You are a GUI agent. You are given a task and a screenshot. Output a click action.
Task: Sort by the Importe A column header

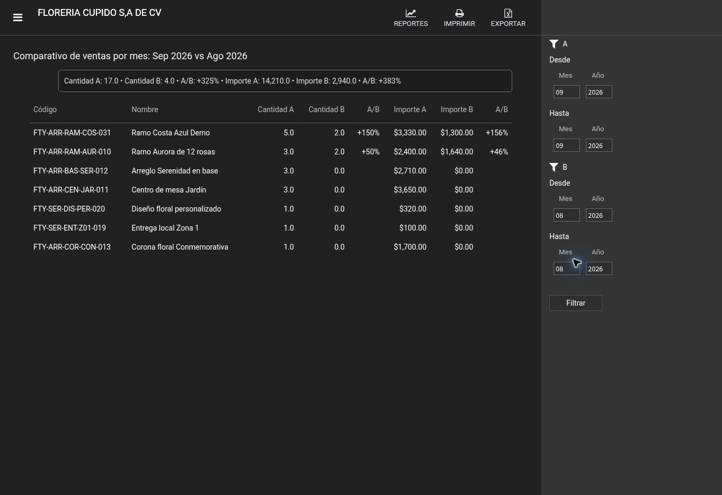(x=410, y=109)
